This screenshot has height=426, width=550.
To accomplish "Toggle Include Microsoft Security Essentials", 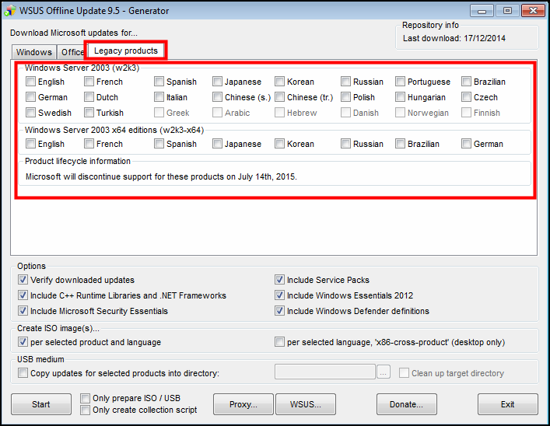I will point(23,311).
